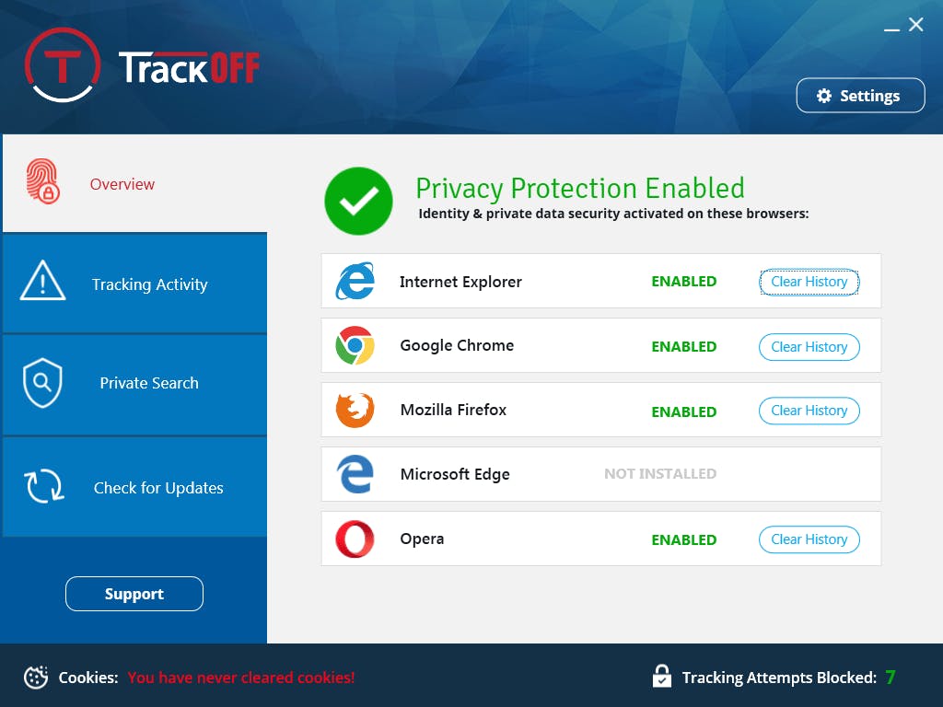Image resolution: width=943 pixels, height=707 pixels.
Task: Click the green Privacy Protection checkmark icon
Action: click(x=358, y=201)
